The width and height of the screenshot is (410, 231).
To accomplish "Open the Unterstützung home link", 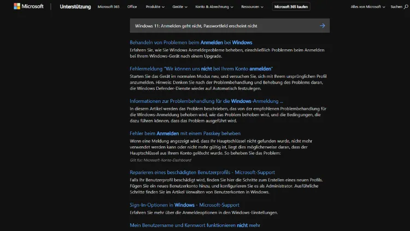I will tap(75, 7).
